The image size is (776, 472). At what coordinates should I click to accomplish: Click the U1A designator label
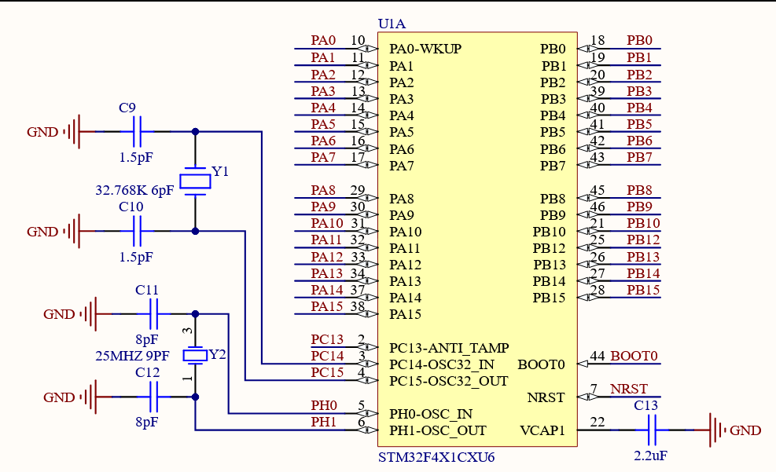[392, 24]
